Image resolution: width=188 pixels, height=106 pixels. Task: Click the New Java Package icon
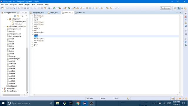tap(66, 8)
